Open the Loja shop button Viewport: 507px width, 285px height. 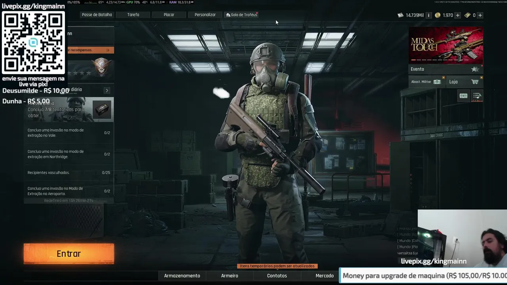click(x=464, y=82)
